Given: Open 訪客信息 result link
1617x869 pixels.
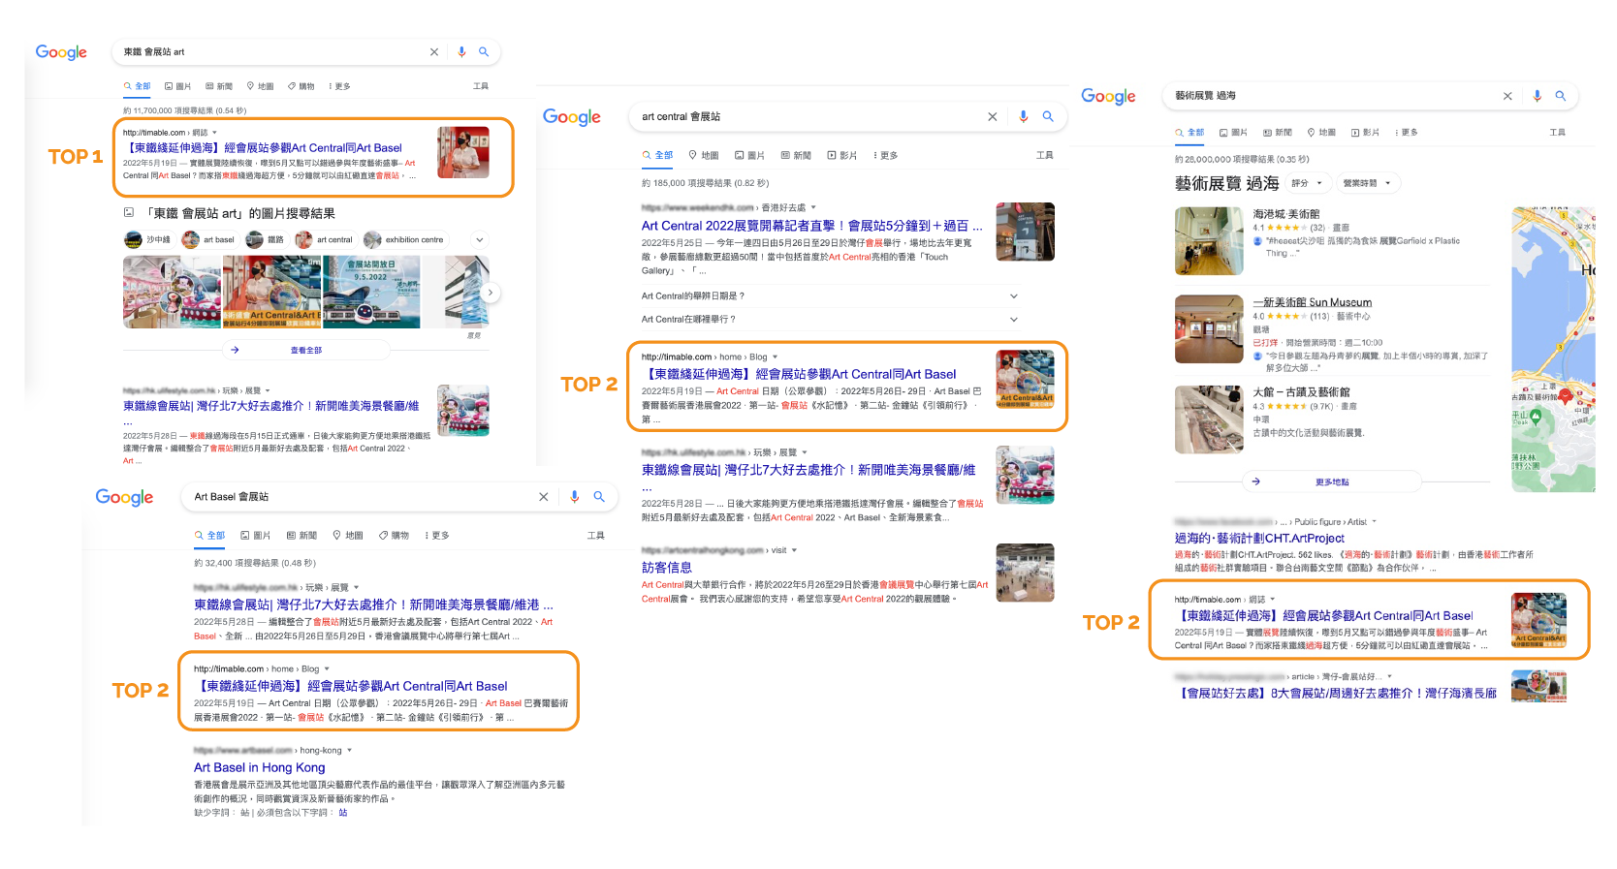Looking at the screenshot, I should pos(667,568).
